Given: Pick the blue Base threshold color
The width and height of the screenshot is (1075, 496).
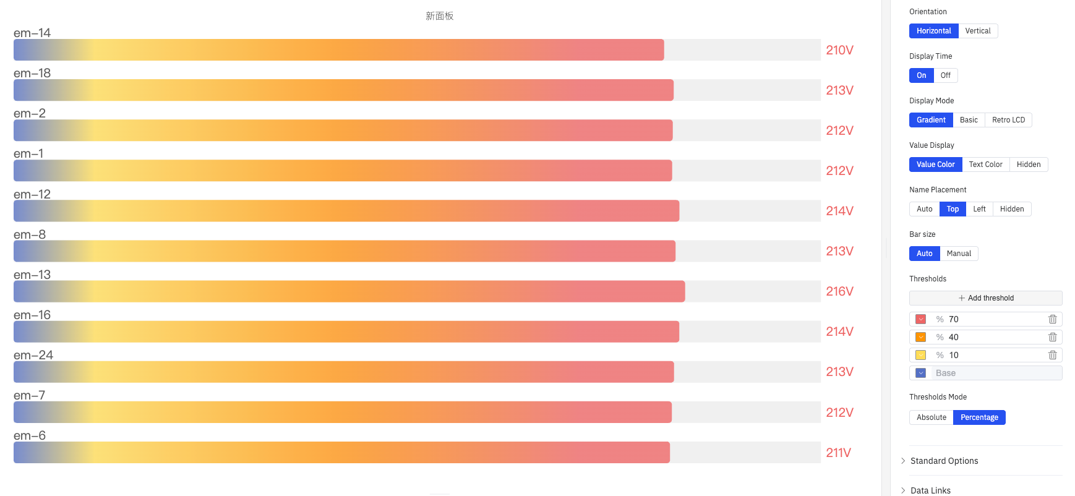Looking at the screenshot, I should [x=920, y=373].
